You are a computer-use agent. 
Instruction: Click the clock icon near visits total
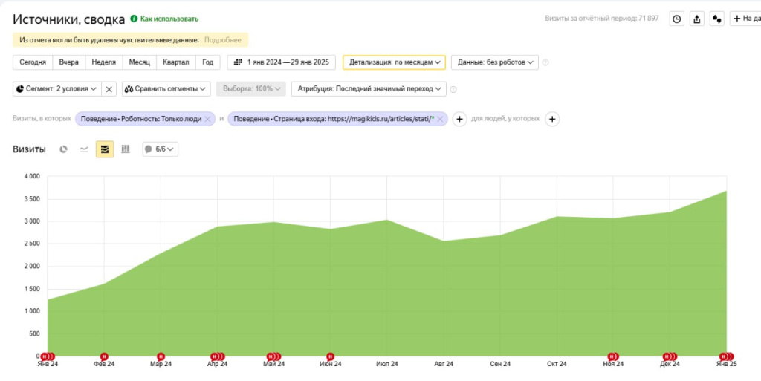pyautogui.click(x=676, y=19)
